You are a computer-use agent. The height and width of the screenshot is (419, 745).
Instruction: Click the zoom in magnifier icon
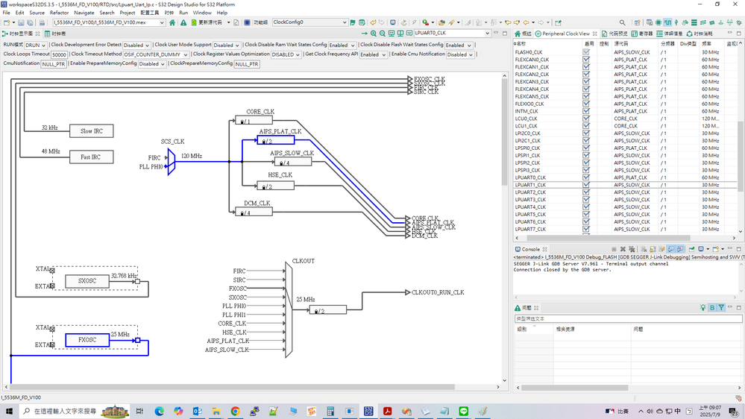[374, 34]
